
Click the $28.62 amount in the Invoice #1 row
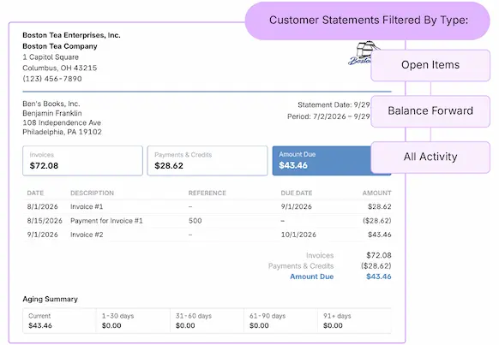(379, 207)
